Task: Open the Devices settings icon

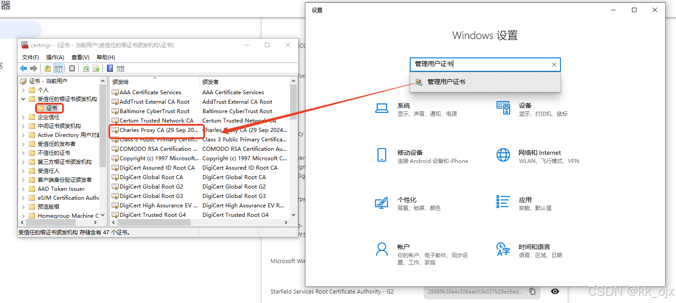Action: click(503, 108)
